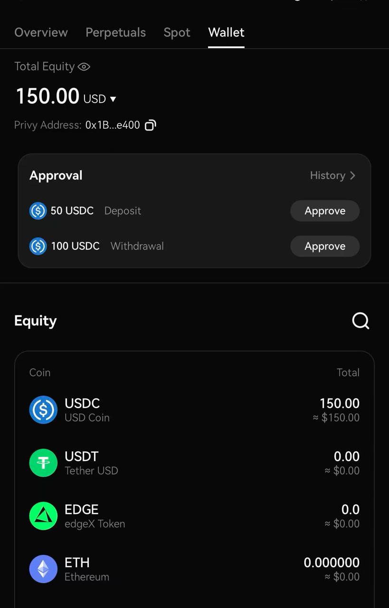The width and height of the screenshot is (389, 608).
Task: Switch to the Overview tab
Action: click(41, 32)
